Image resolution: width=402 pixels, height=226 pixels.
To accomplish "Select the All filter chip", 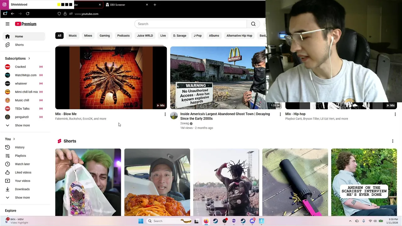I will tap(59, 35).
